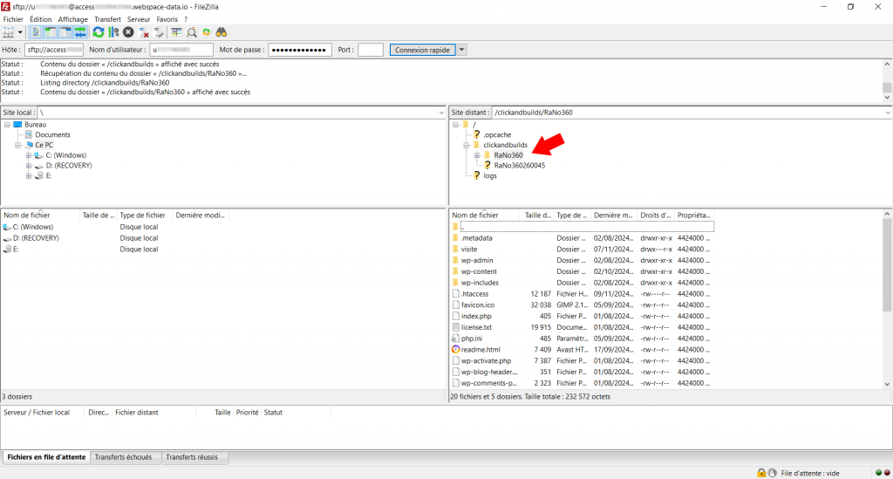
Task: Click the Connexion rapide button
Action: click(422, 50)
